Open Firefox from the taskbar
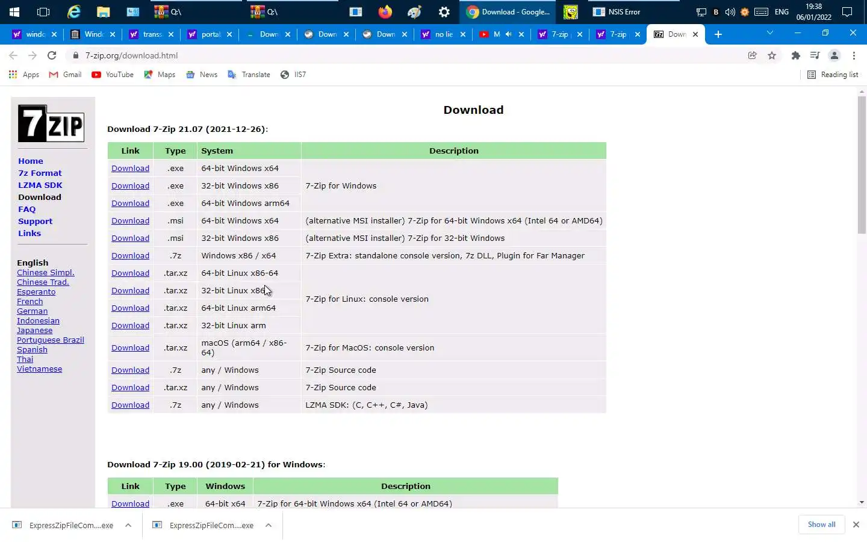 pyautogui.click(x=385, y=11)
